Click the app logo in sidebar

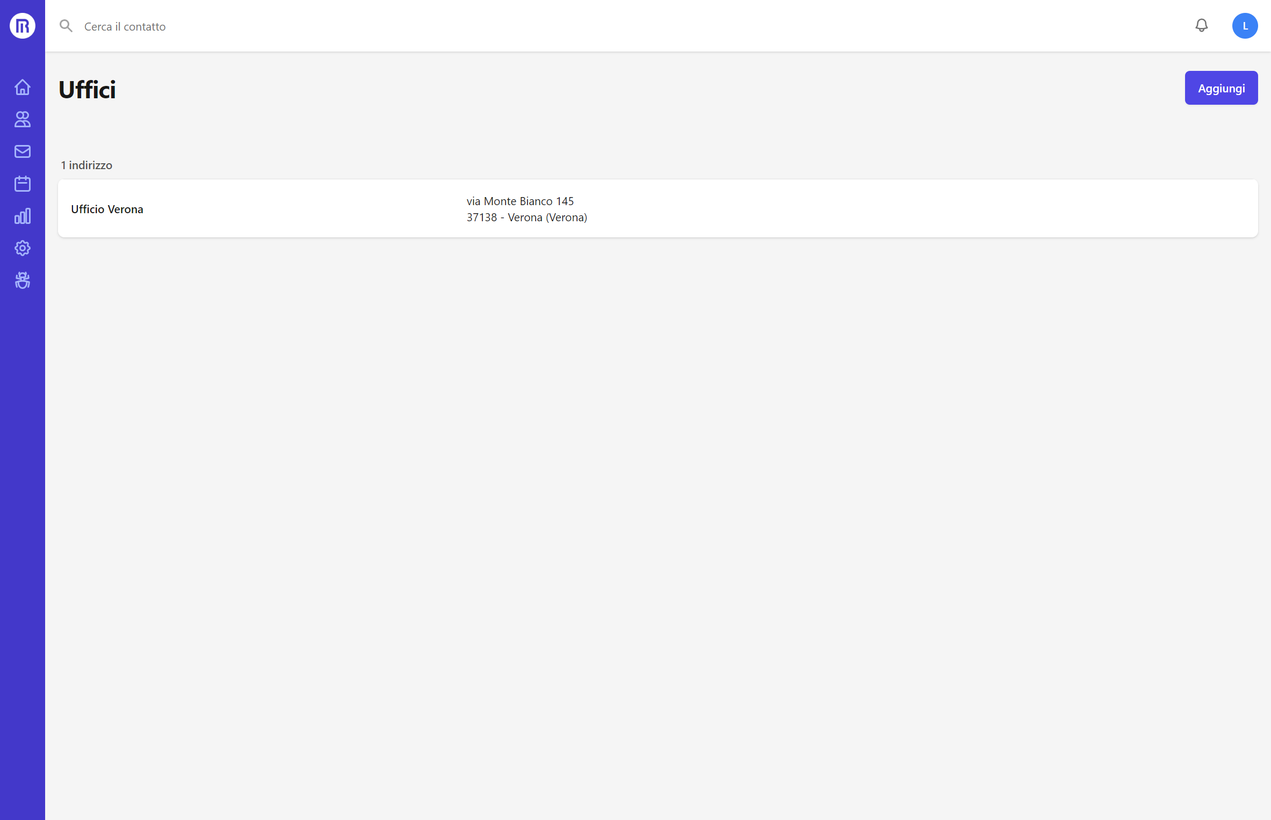[x=22, y=25]
